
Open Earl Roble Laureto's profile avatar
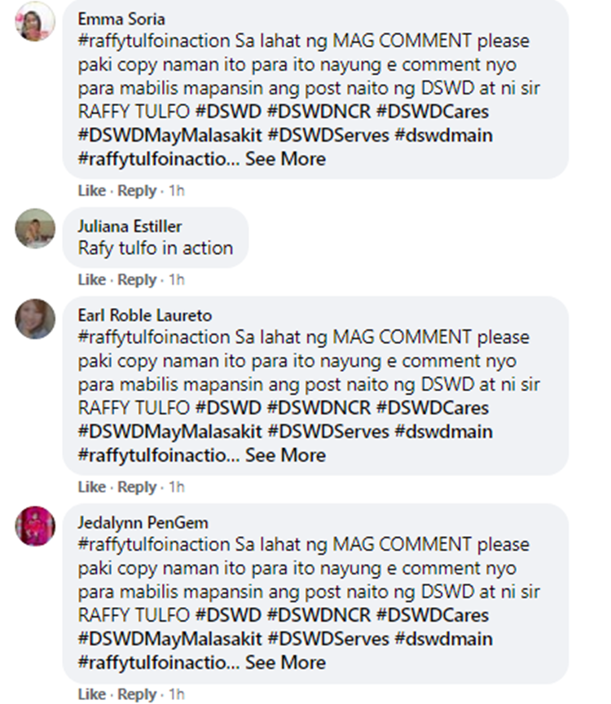pyautogui.click(x=35, y=319)
